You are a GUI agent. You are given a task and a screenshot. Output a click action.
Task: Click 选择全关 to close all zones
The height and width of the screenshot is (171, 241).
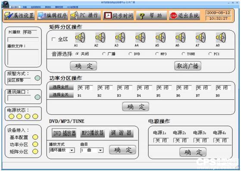click(x=61, y=95)
